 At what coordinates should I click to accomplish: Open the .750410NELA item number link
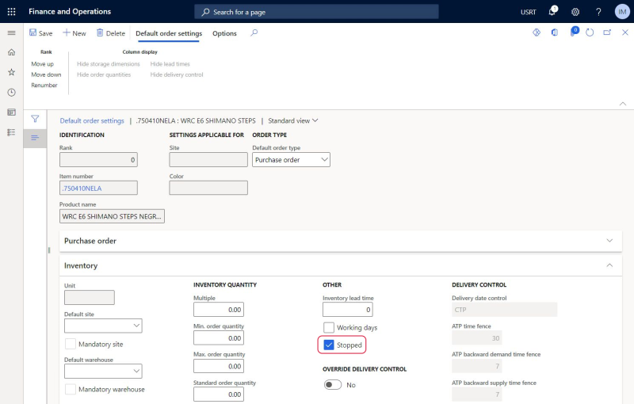coord(82,189)
